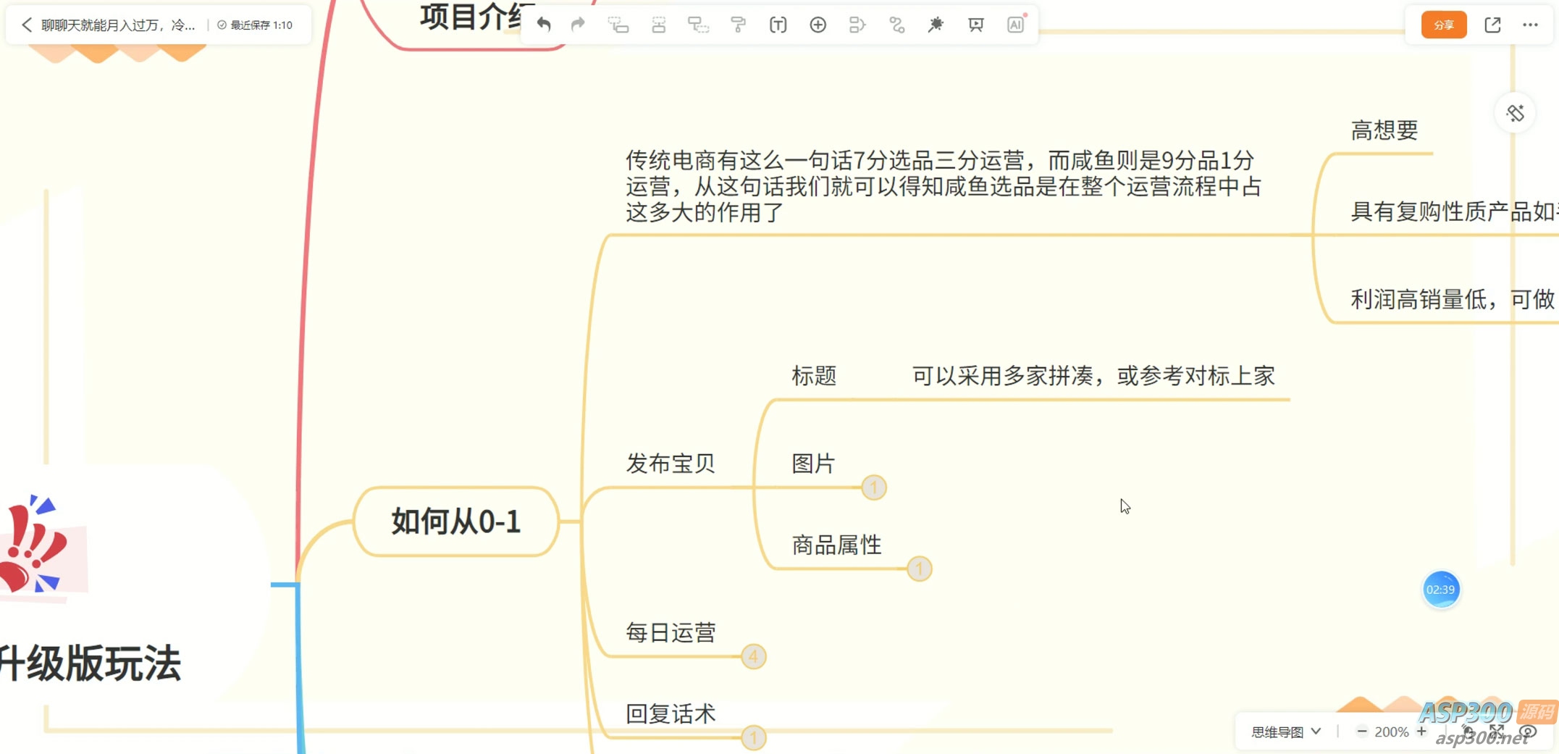Toggle the pinned format panel button
1559x754 pixels.
tap(1515, 113)
